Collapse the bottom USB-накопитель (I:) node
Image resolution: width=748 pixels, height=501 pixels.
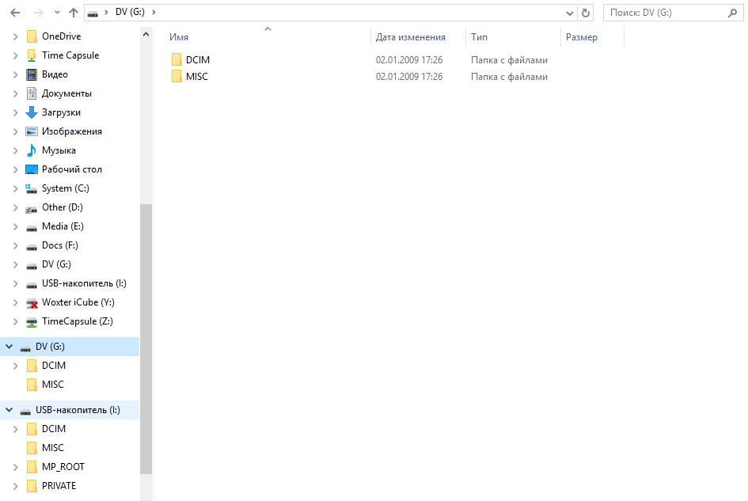point(9,410)
